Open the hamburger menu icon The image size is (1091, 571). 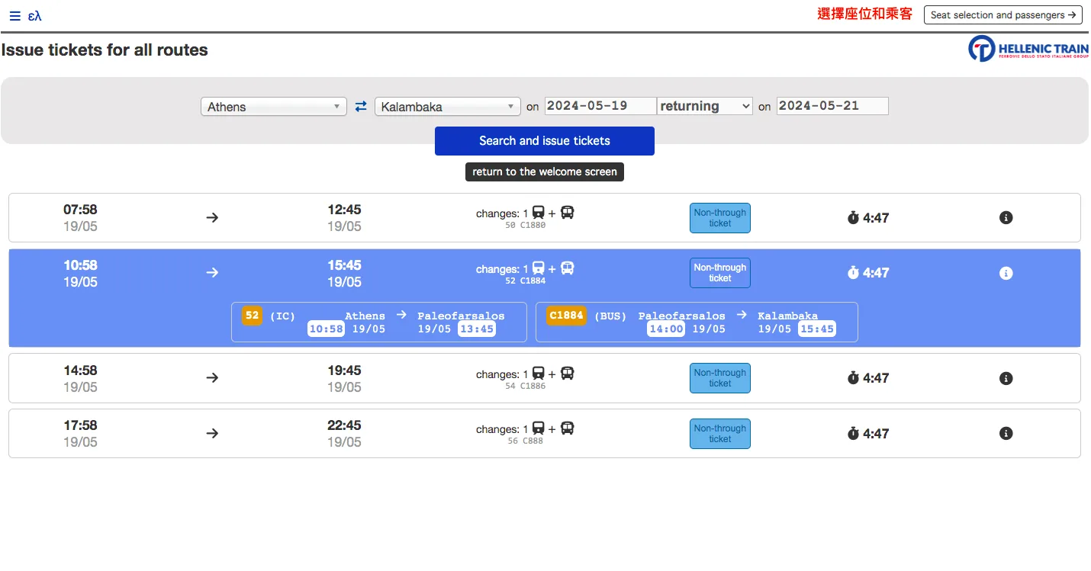point(14,15)
